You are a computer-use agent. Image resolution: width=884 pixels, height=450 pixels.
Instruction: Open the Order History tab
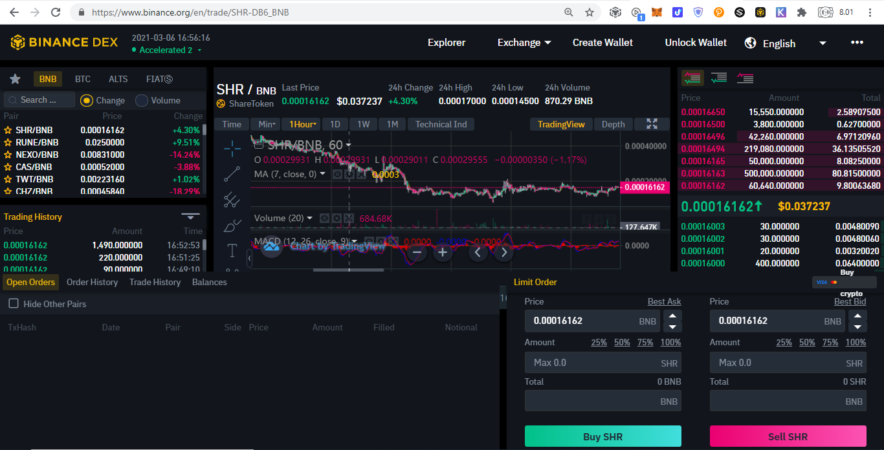pyautogui.click(x=93, y=282)
